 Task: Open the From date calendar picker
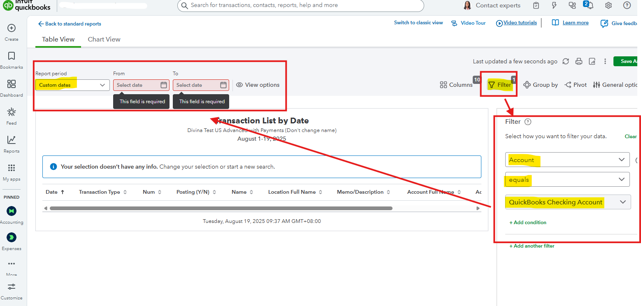tap(164, 85)
